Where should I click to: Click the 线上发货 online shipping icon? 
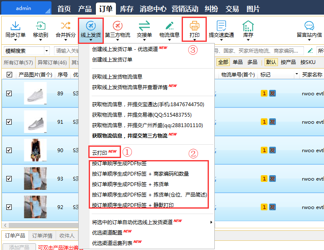(x=91, y=26)
